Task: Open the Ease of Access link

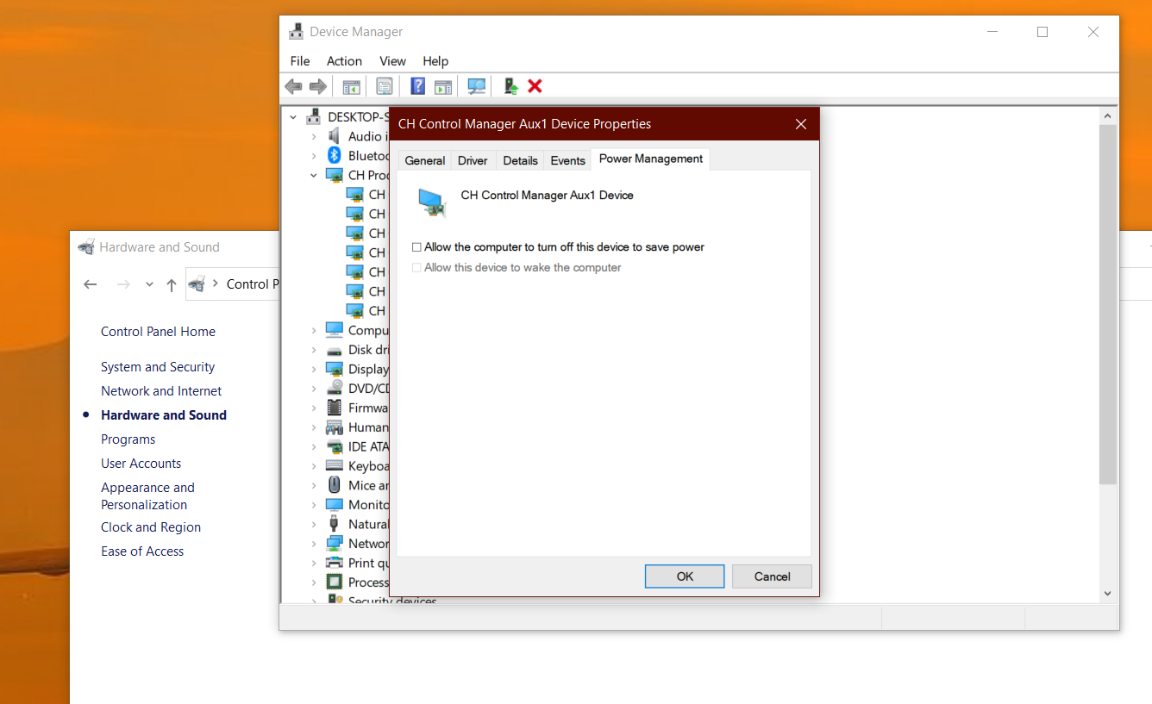Action: tap(142, 551)
